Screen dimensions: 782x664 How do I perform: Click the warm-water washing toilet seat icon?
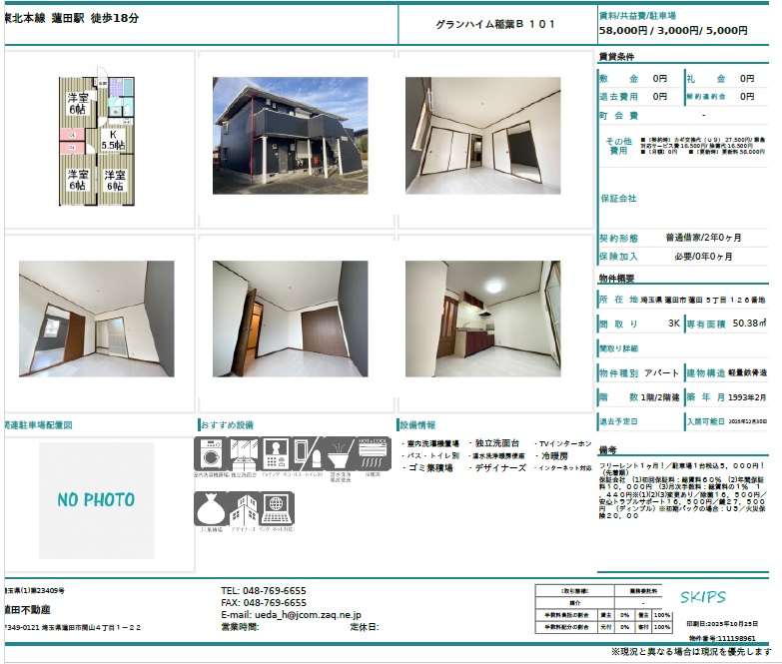tap(341, 456)
